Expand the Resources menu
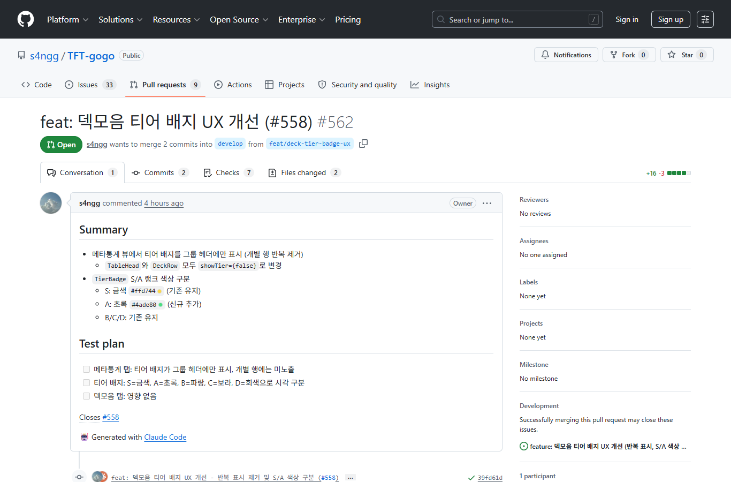This screenshot has height=482, width=731. (x=176, y=19)
